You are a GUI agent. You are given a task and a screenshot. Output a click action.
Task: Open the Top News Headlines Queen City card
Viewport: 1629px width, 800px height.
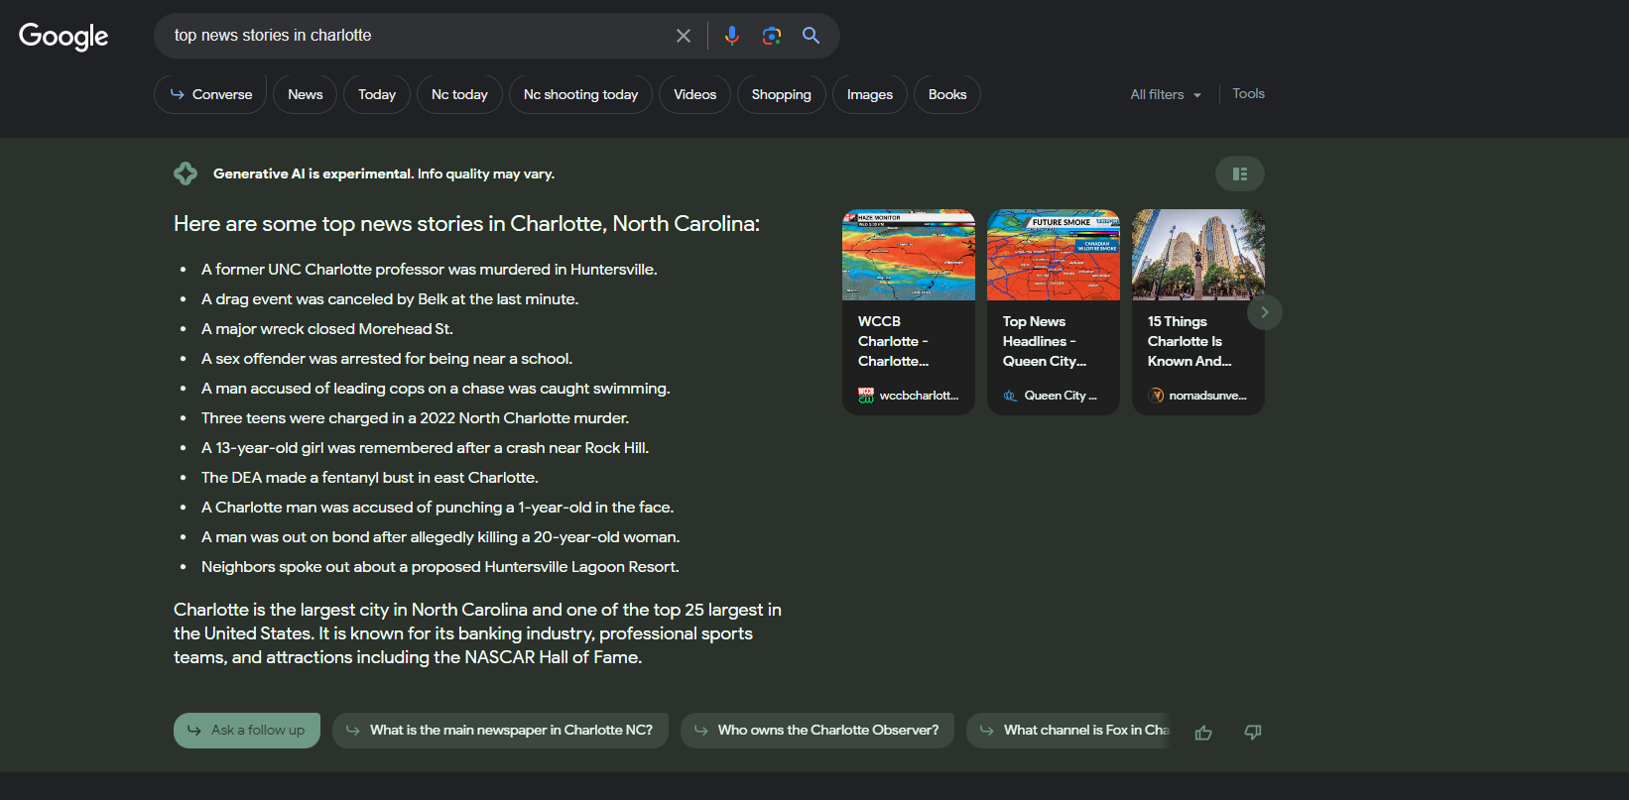click(x=1054, y=312)
